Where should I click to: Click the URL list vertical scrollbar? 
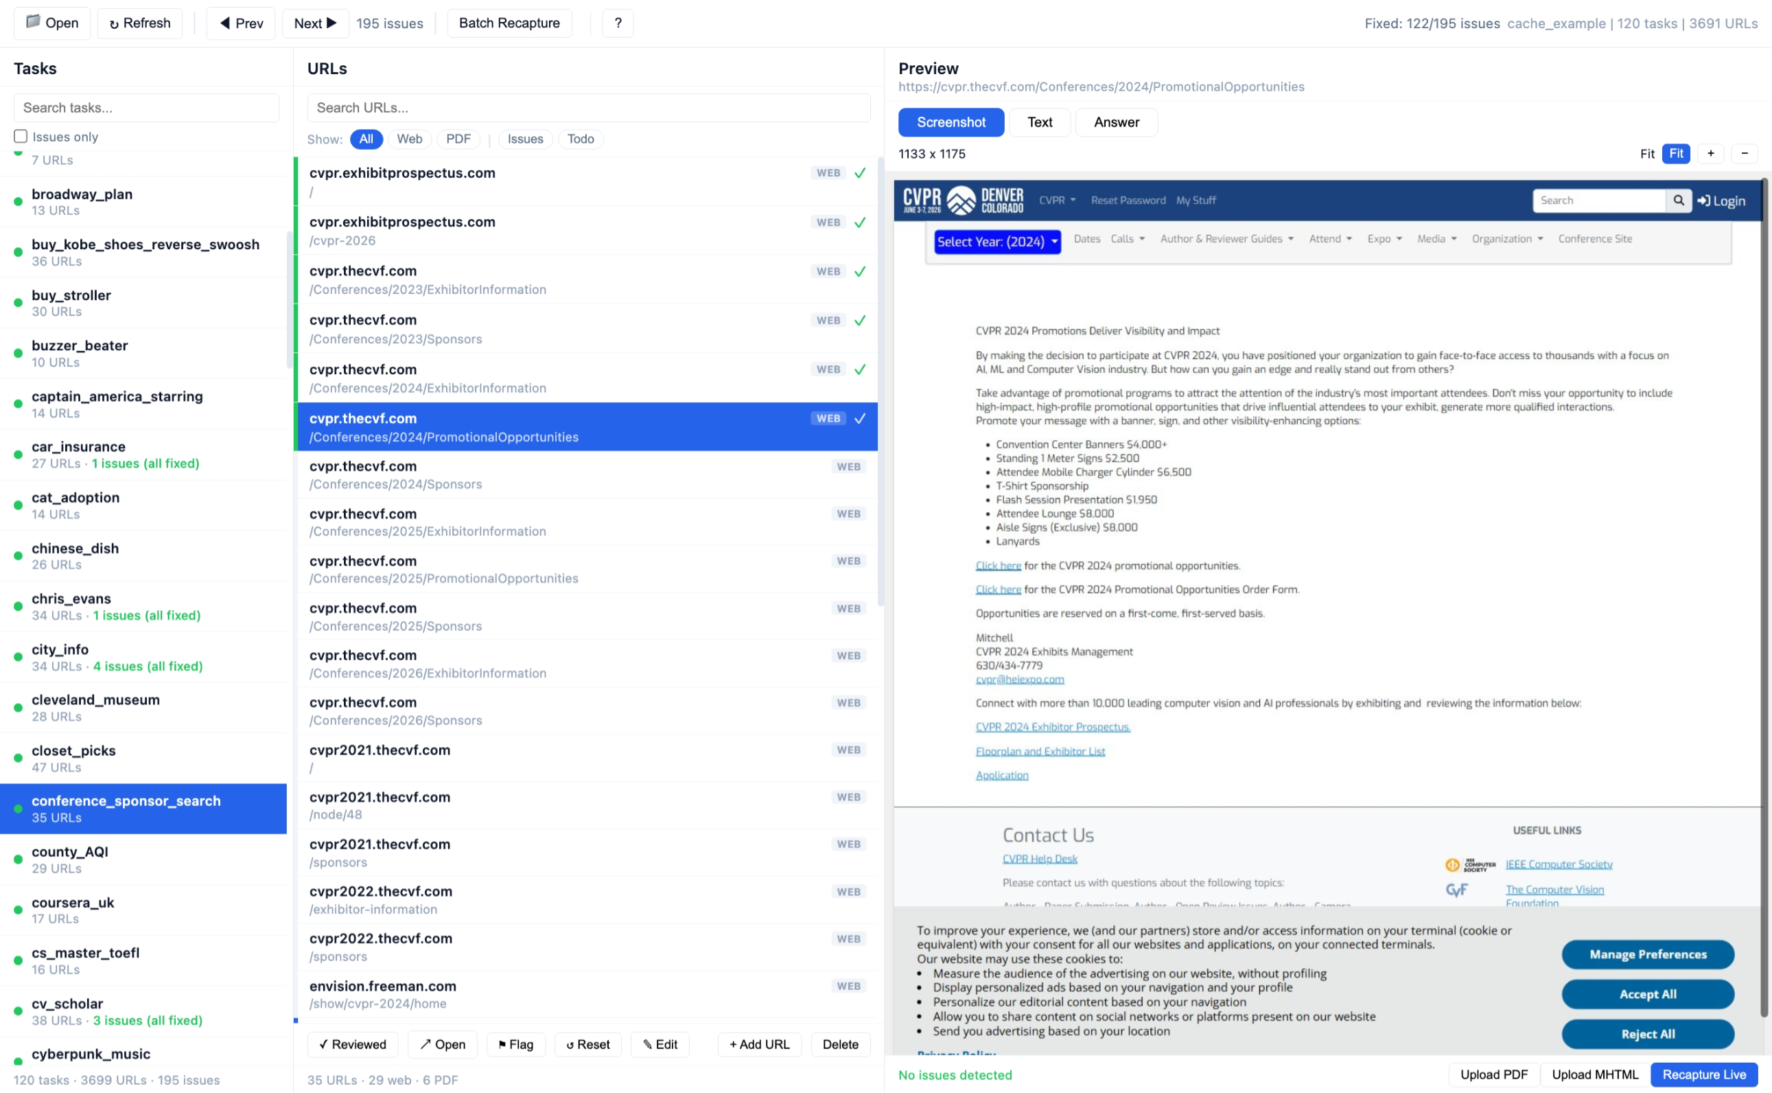(x=881, y=382)
